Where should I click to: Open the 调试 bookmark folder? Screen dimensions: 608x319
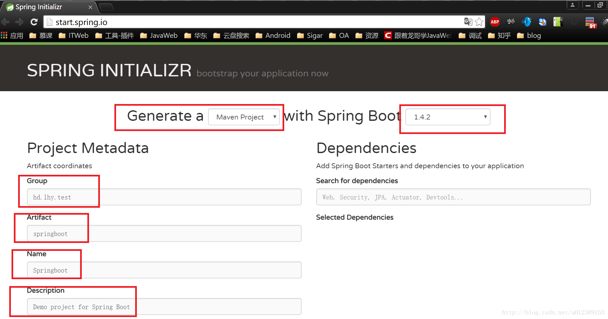click(470, 36)
